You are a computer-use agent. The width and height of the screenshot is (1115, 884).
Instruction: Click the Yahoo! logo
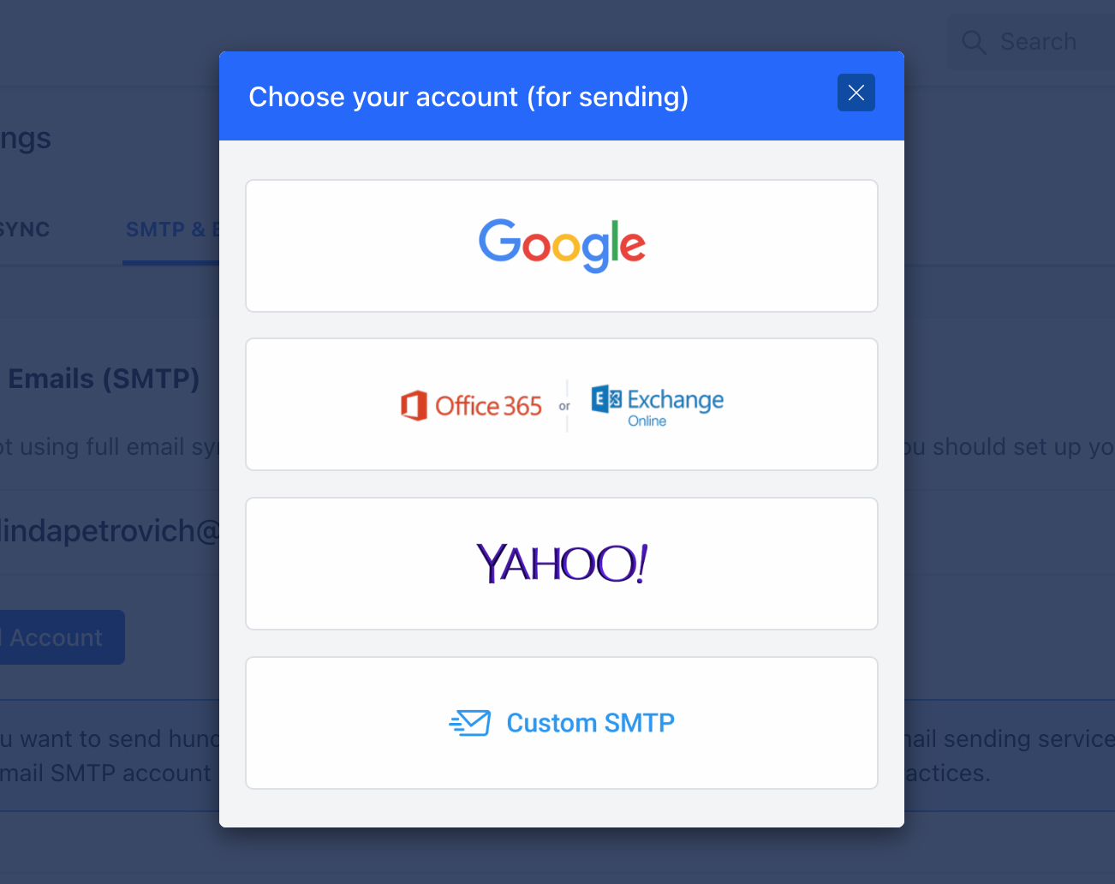pyautogui.click(x=562, y=564)
